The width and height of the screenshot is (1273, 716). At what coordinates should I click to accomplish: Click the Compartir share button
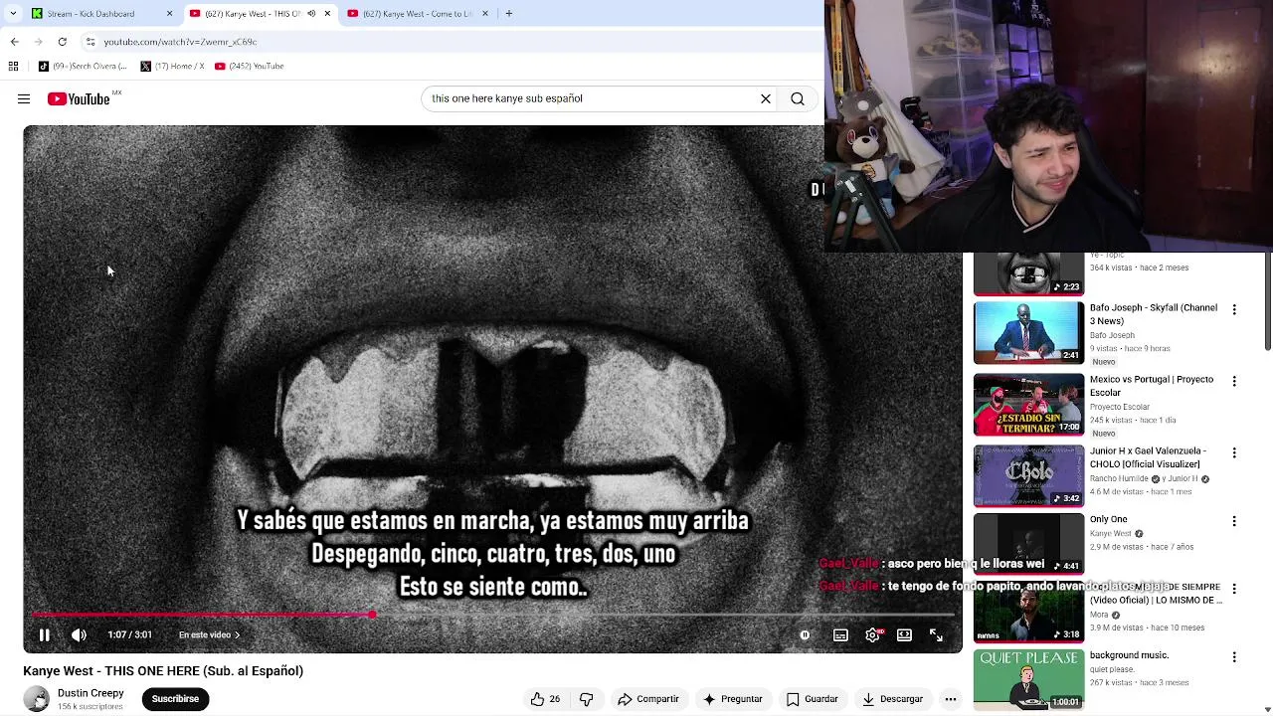click(x=648, y=699)
